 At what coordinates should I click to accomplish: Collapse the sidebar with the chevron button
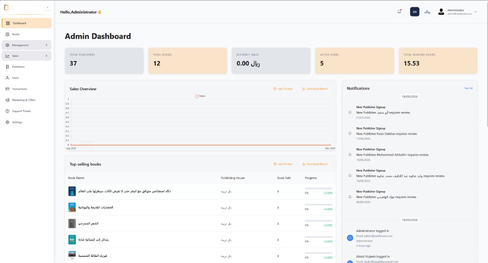pyautogui.click(x=47, y=8)
